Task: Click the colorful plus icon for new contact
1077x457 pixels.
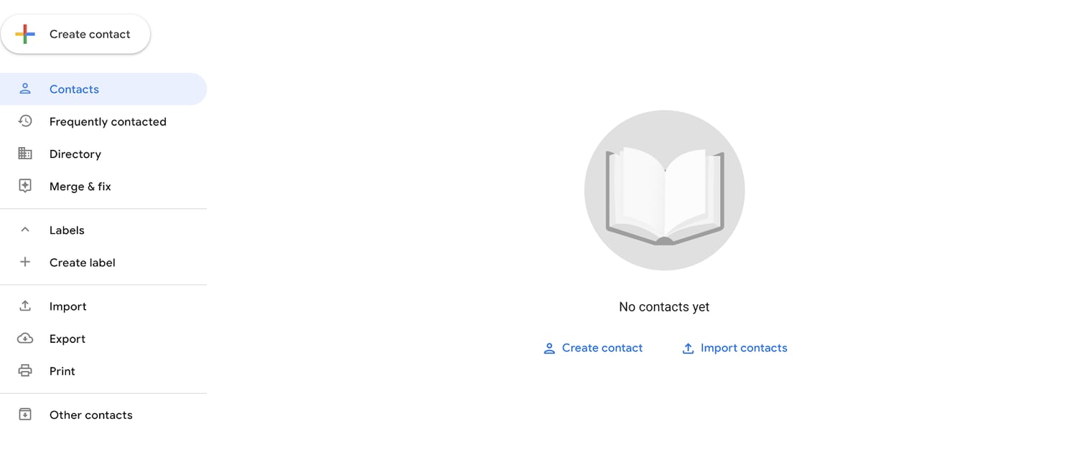Action: (x=25, y=34)
